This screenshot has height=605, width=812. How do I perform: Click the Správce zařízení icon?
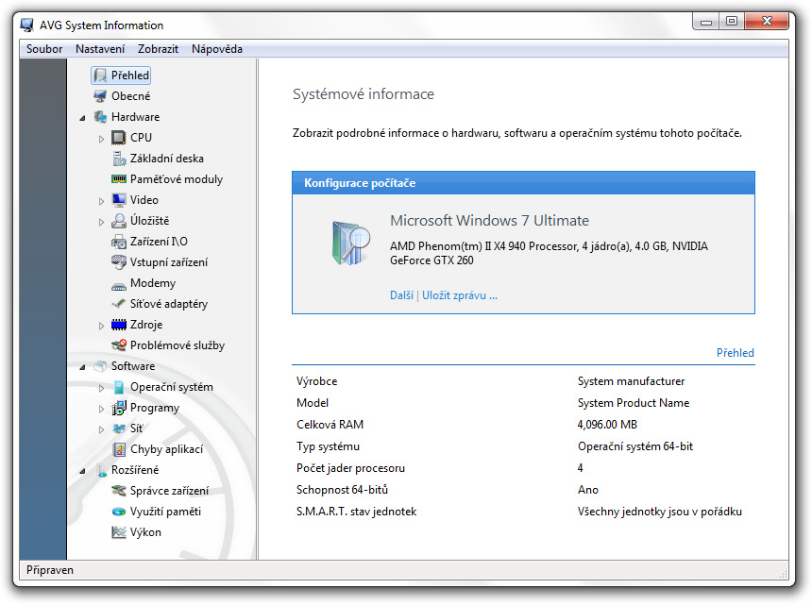(x=119, y=491)
